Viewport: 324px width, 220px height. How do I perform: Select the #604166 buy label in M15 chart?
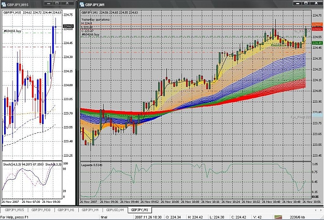(x=12, y=31)
